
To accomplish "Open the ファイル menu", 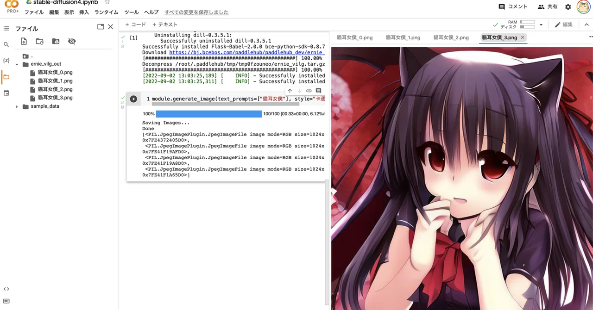I will click(x=34, y=12).
